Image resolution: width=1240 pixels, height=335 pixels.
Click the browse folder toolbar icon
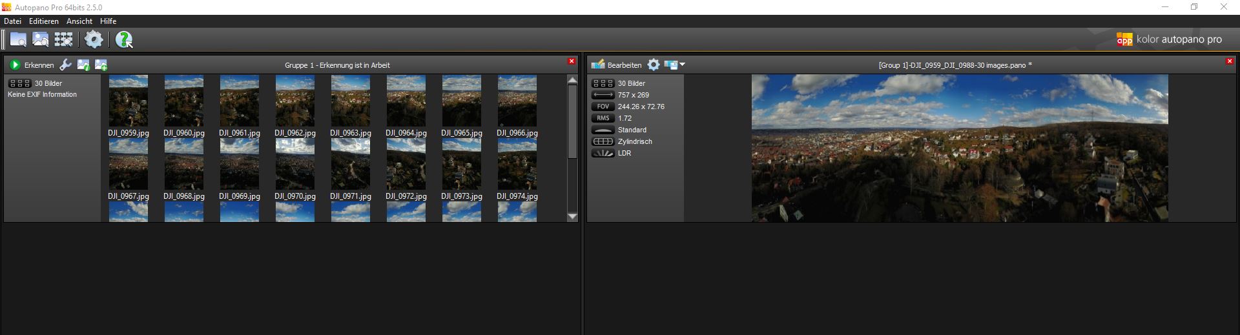18,39
